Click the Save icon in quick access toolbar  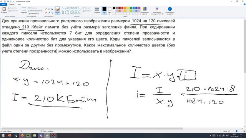(5, 2)
